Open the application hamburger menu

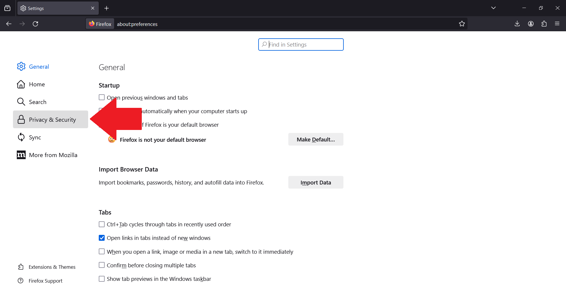tap(557, 24)
